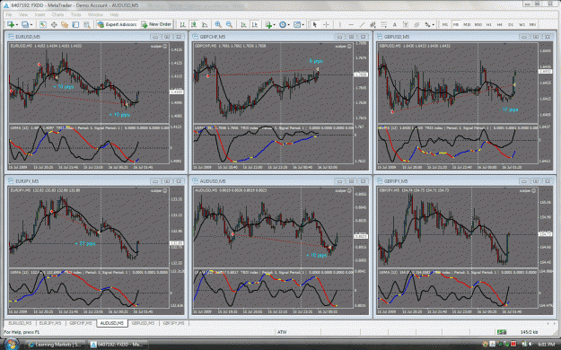The width and height of the screenshot is (561, 350).
Task: Click the New Order button
Action: point(156,24)
